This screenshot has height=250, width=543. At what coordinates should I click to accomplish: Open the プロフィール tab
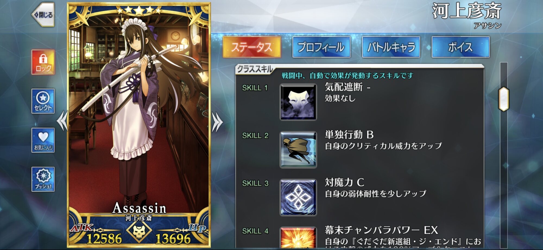[321, 47]
